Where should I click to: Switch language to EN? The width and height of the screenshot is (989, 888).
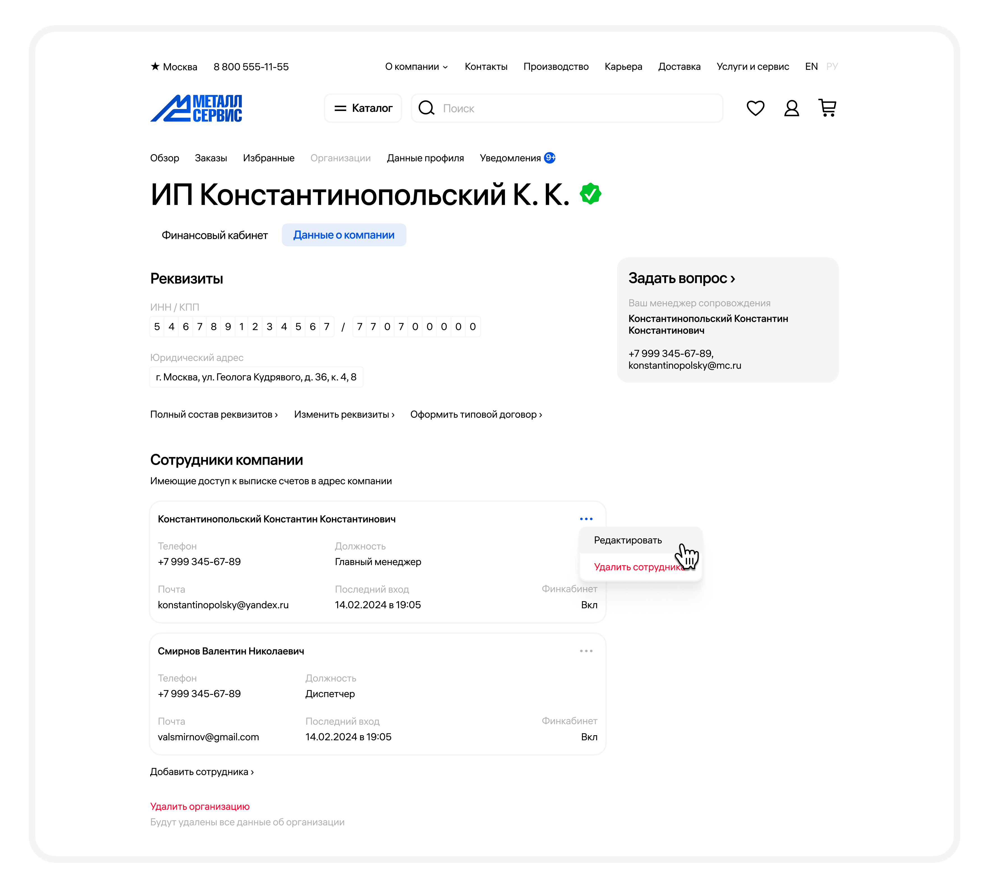pyautogui.click(x=811, y=66)
